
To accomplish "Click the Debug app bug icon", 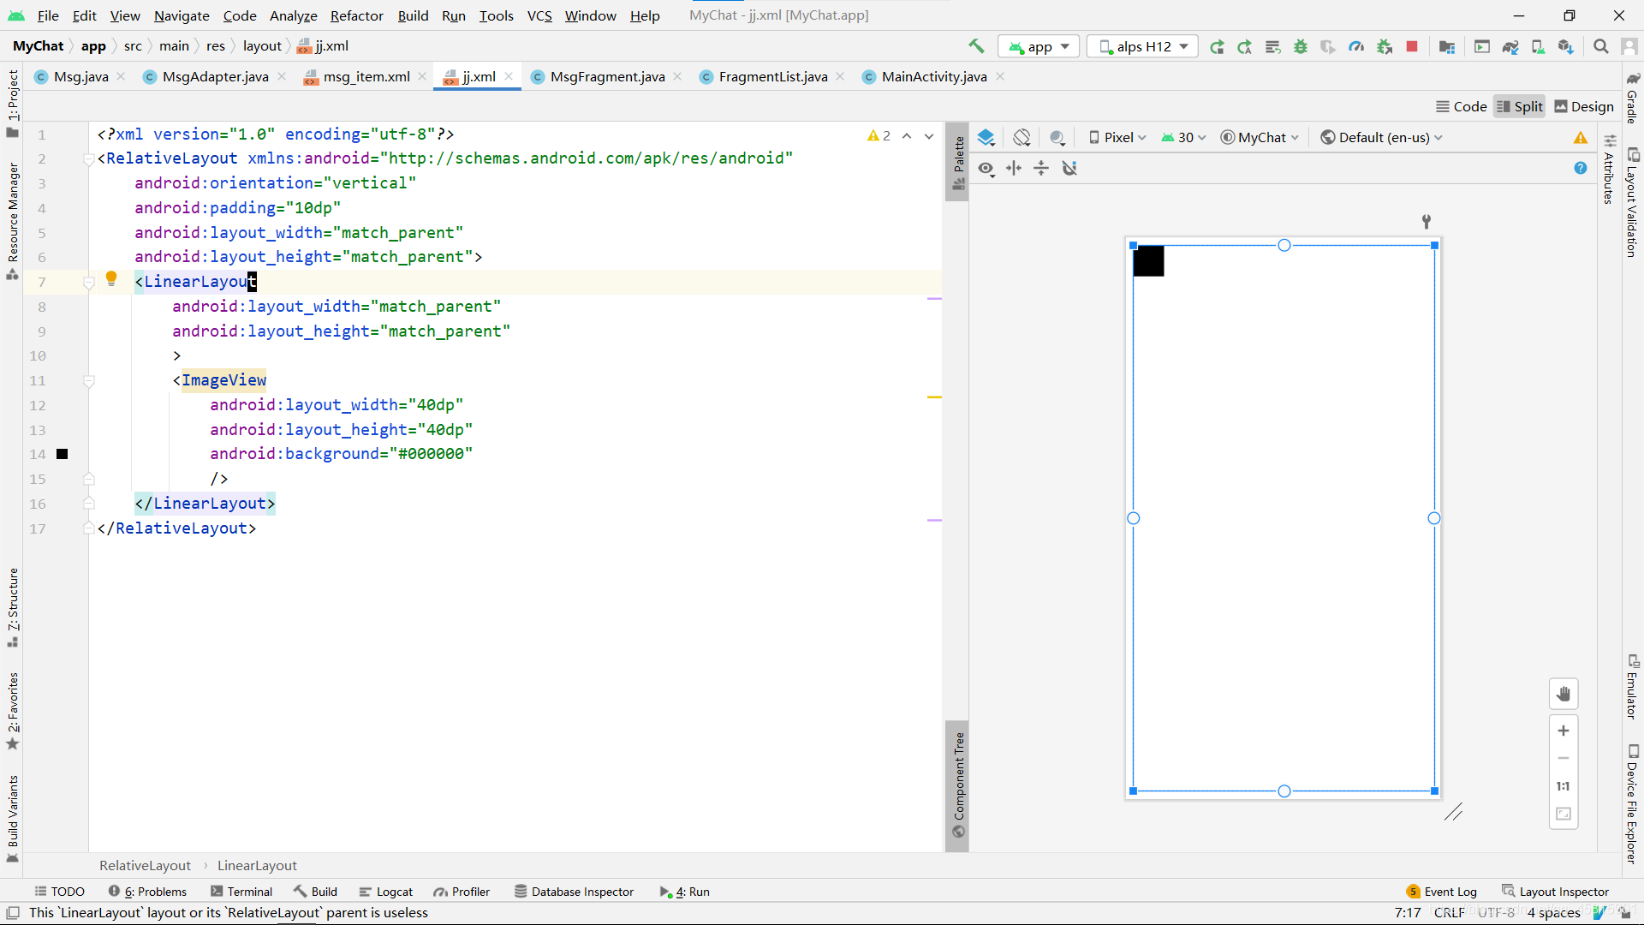I will [x=1301, y=46].
